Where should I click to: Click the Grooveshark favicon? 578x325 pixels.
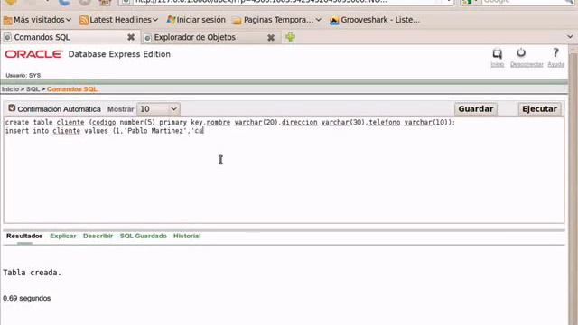[x=334, y=20]
